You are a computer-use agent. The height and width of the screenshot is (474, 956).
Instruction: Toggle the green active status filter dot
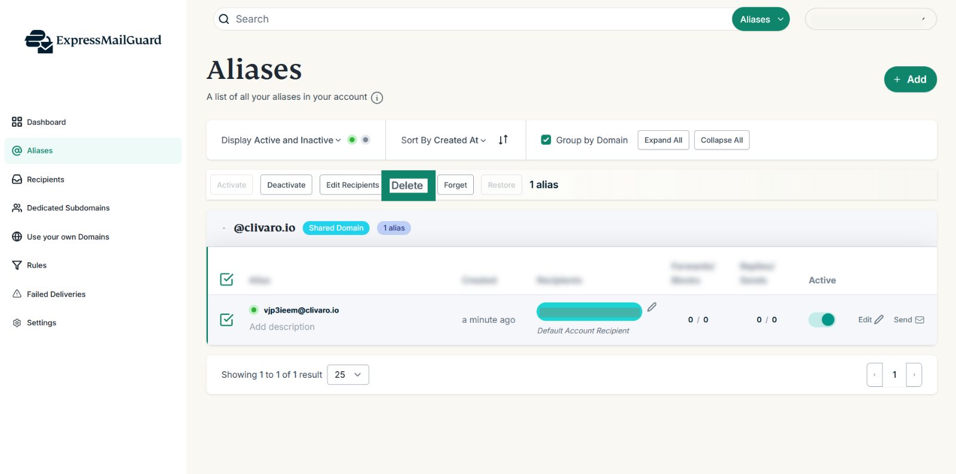[x=352, y=140]
